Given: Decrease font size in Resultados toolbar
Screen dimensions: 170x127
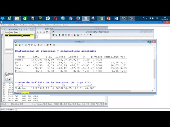Looking at the screenshot, I should click(x=44, y=45).
